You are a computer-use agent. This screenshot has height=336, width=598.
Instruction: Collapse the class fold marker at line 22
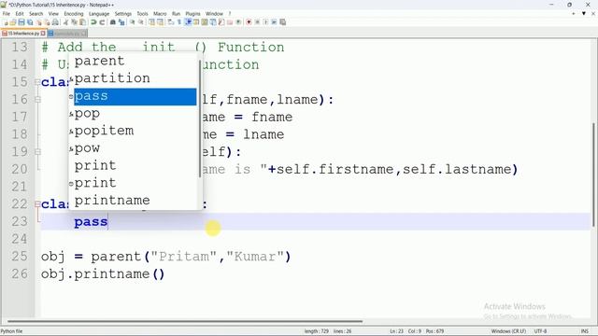[37, 203]
